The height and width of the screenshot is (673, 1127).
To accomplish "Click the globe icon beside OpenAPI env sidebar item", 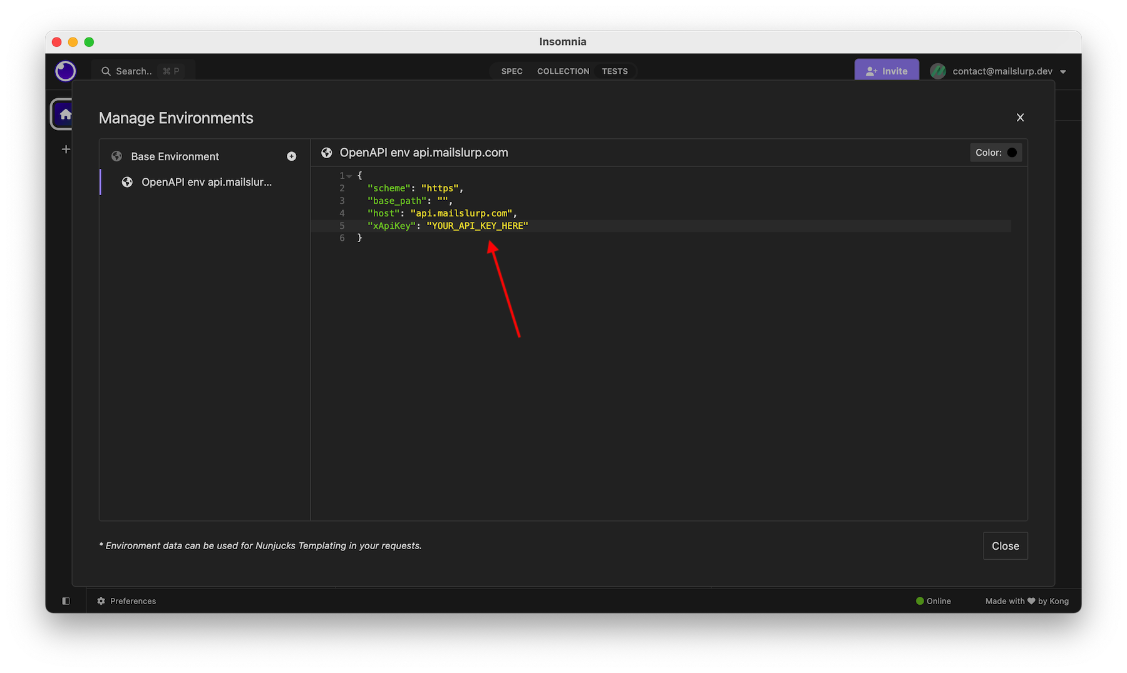I will pyautogui.click(x=127, y=182).
